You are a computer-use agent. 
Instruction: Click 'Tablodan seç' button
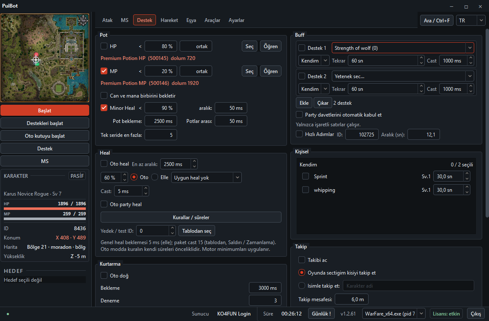pyautogui.click(x=197, y=231)
